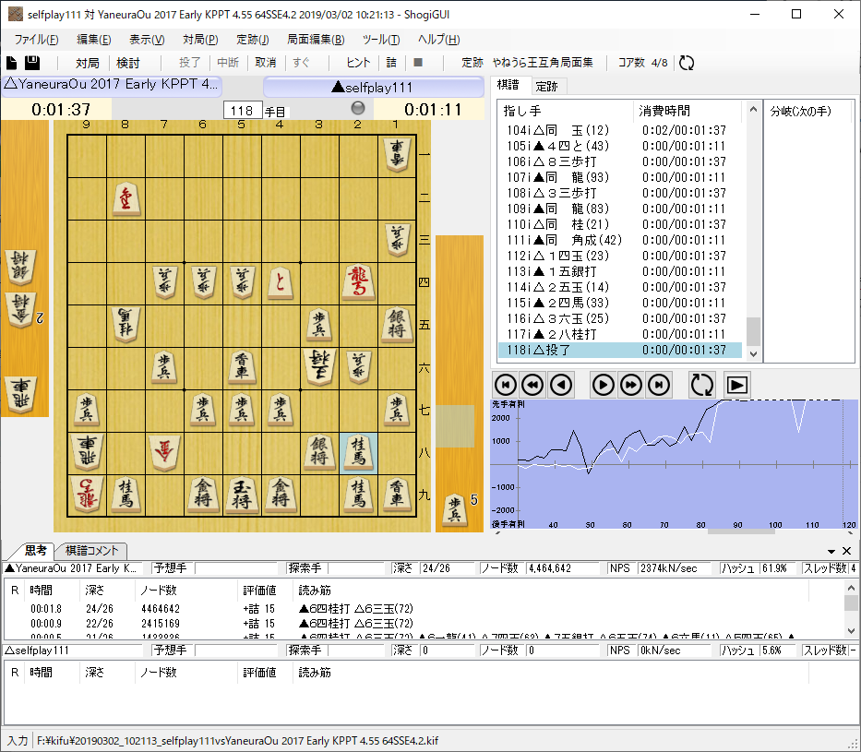Click the first ▲6四桂打 △6三玉(72) analysis line
The image size is (861, 752).
[356, 609]
